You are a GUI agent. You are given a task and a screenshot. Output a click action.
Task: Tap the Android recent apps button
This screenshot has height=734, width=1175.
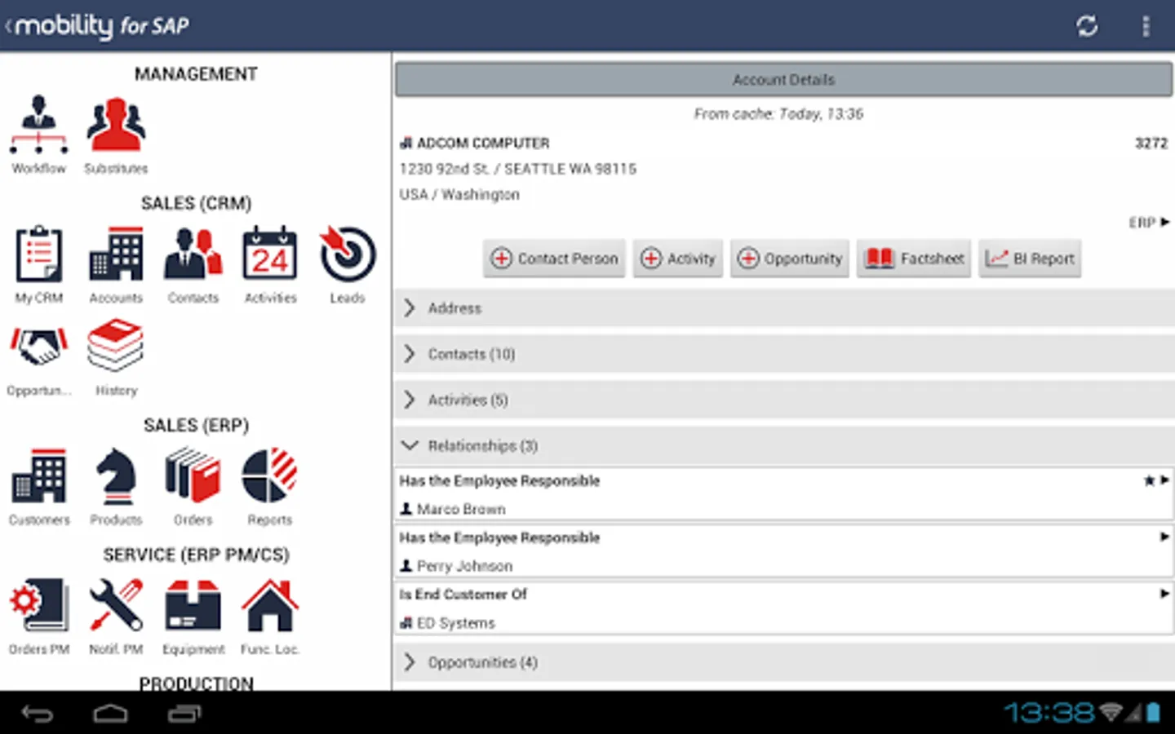(x=184, y=714)
